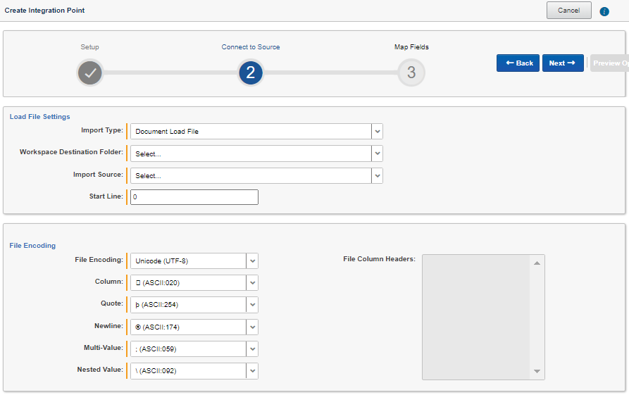The image size is (629, 395).
Task: Click the File Column Headers scroll down arrow
Action: 537,371
